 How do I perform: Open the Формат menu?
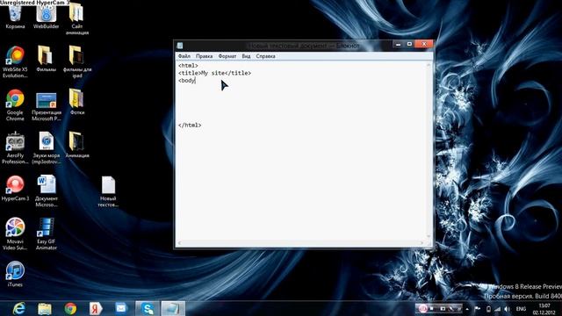[227, 56]
